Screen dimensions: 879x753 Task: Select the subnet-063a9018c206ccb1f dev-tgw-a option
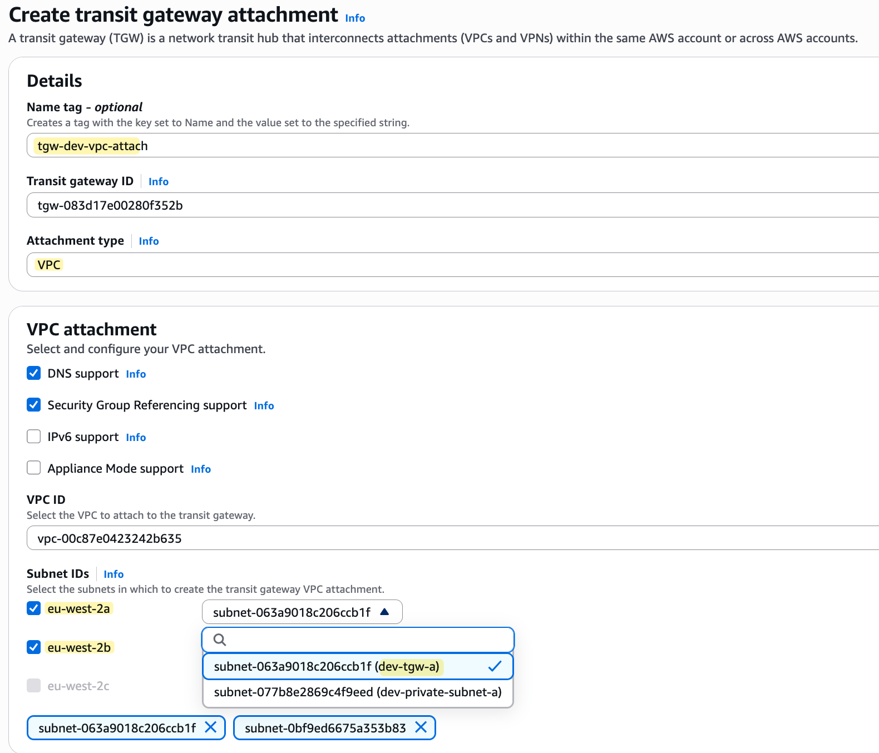(358, 666)
